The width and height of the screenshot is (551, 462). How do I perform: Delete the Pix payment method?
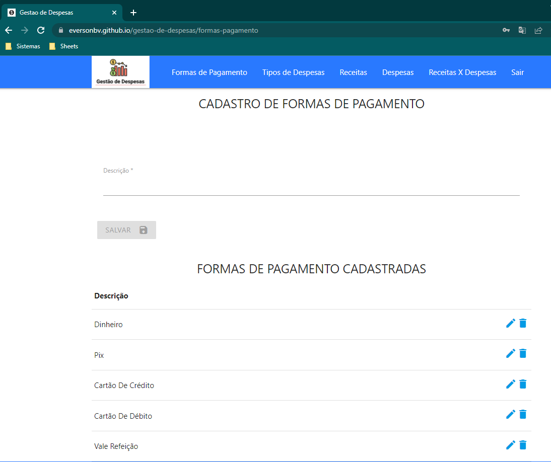523,353
